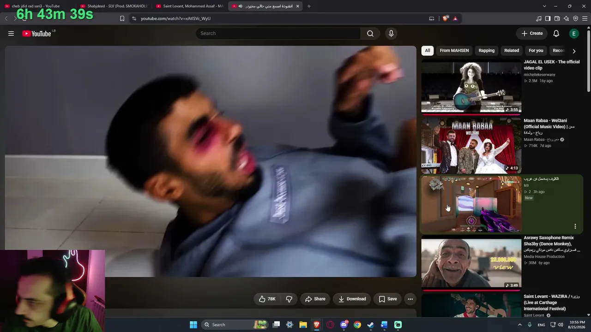Open options menu for the N9 video

pyautogui.click(x=575, y=226)
